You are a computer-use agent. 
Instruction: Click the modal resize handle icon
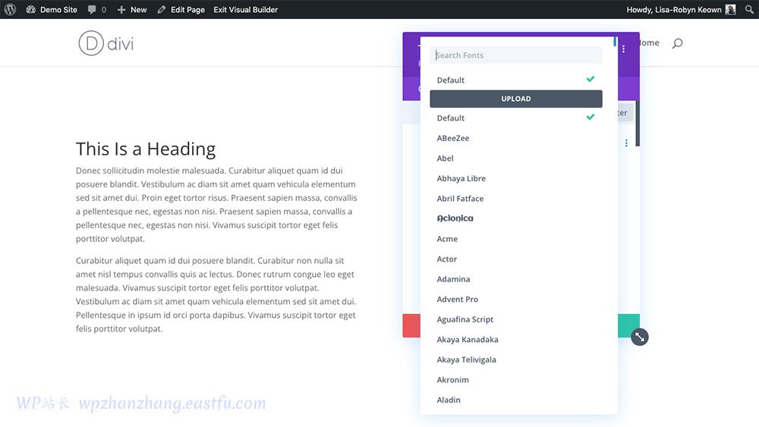coord(639,337)
